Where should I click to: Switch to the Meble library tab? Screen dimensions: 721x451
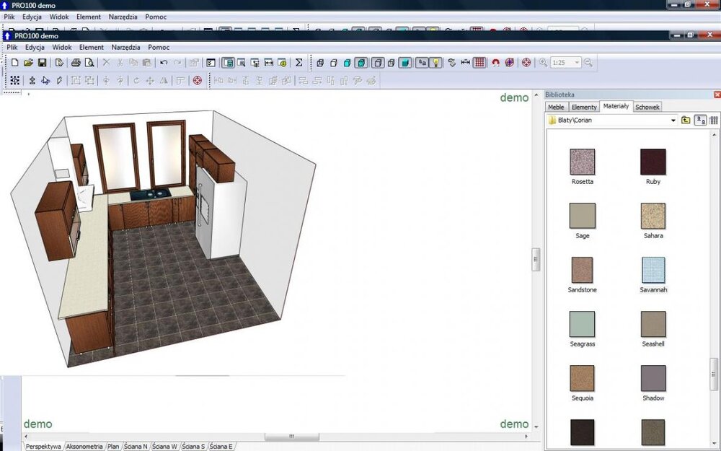[556, 107]
